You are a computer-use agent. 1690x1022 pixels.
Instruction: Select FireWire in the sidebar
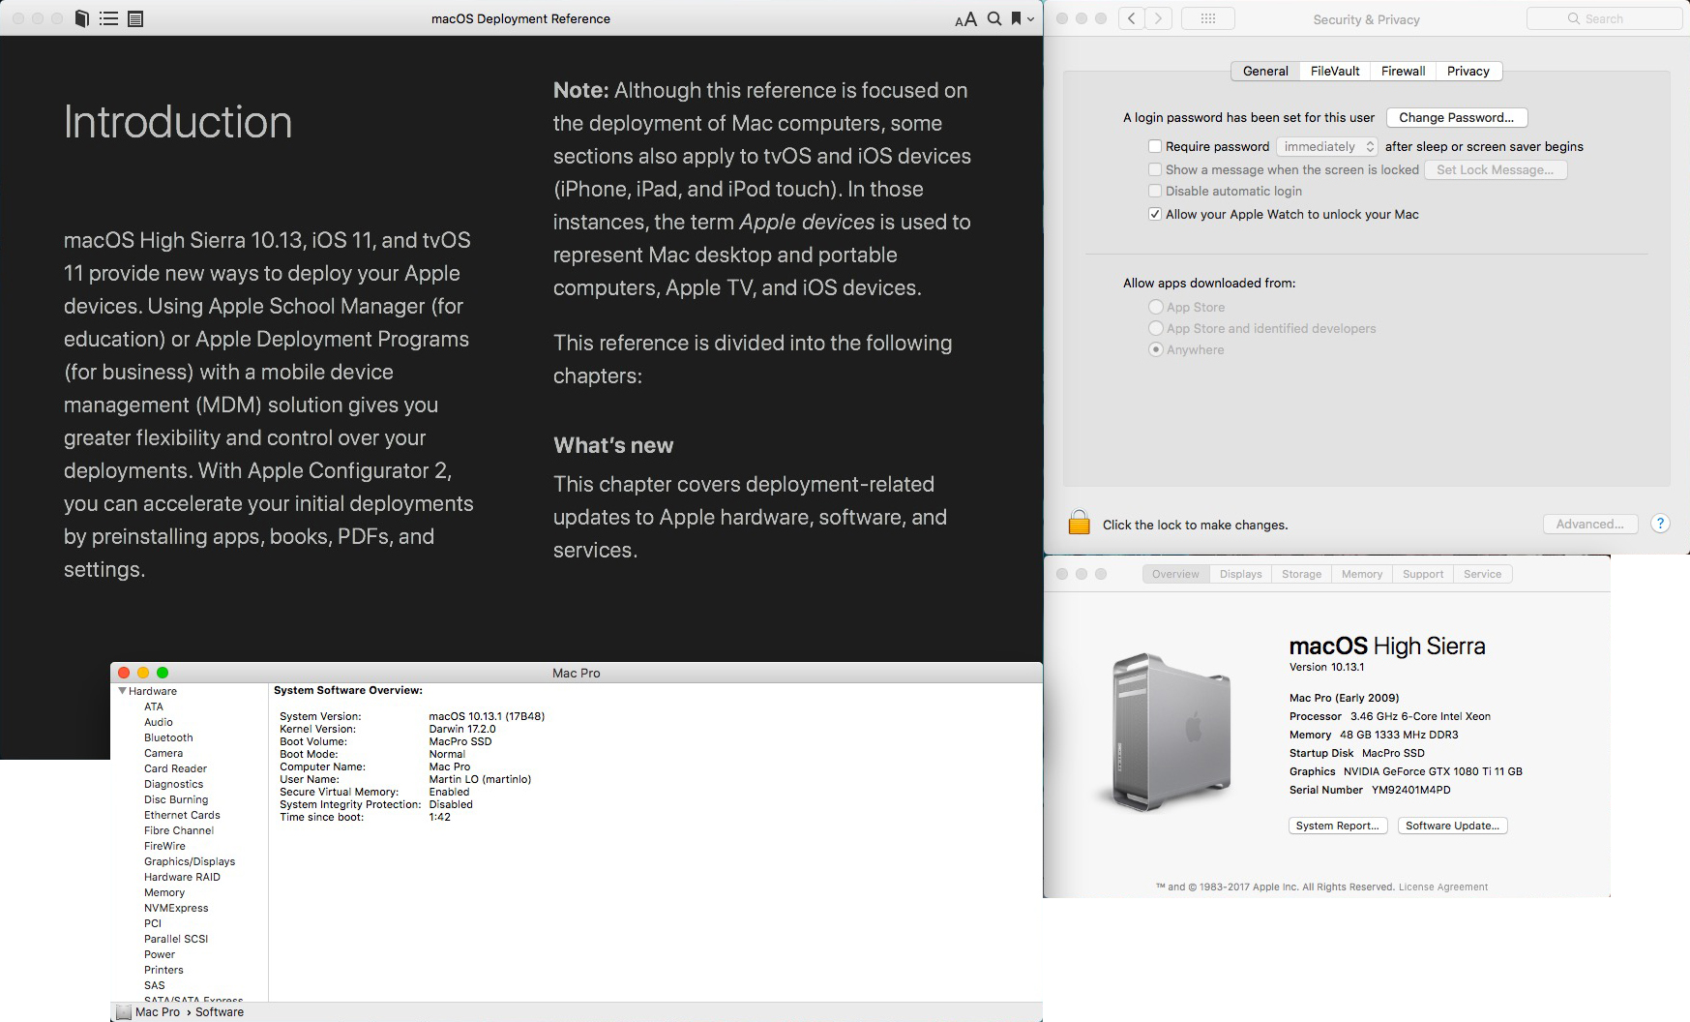pos(164,846)
